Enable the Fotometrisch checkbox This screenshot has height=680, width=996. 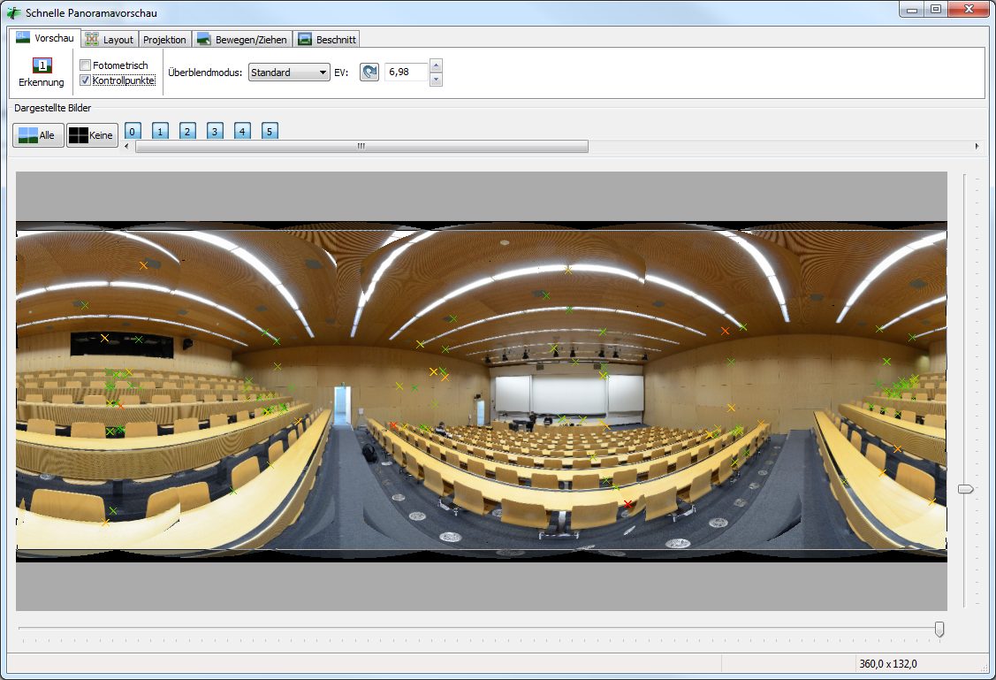coord(86,65)
